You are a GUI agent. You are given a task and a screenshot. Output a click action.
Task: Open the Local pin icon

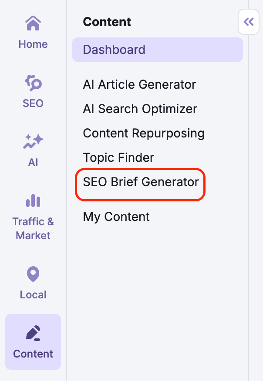pos(33,274)
